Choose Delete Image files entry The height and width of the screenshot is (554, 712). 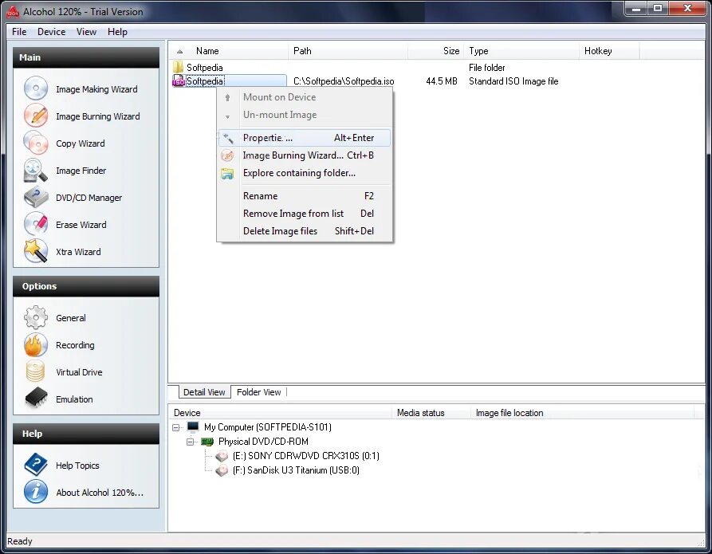[x=305, y=231]
